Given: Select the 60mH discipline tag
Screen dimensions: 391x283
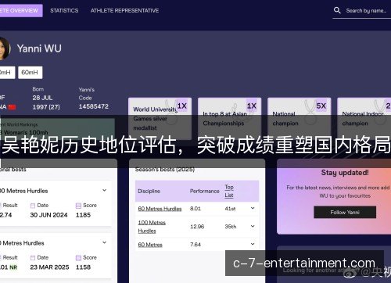Looking at the screenshot, I should pyautogui.click(x=30, y=73).
